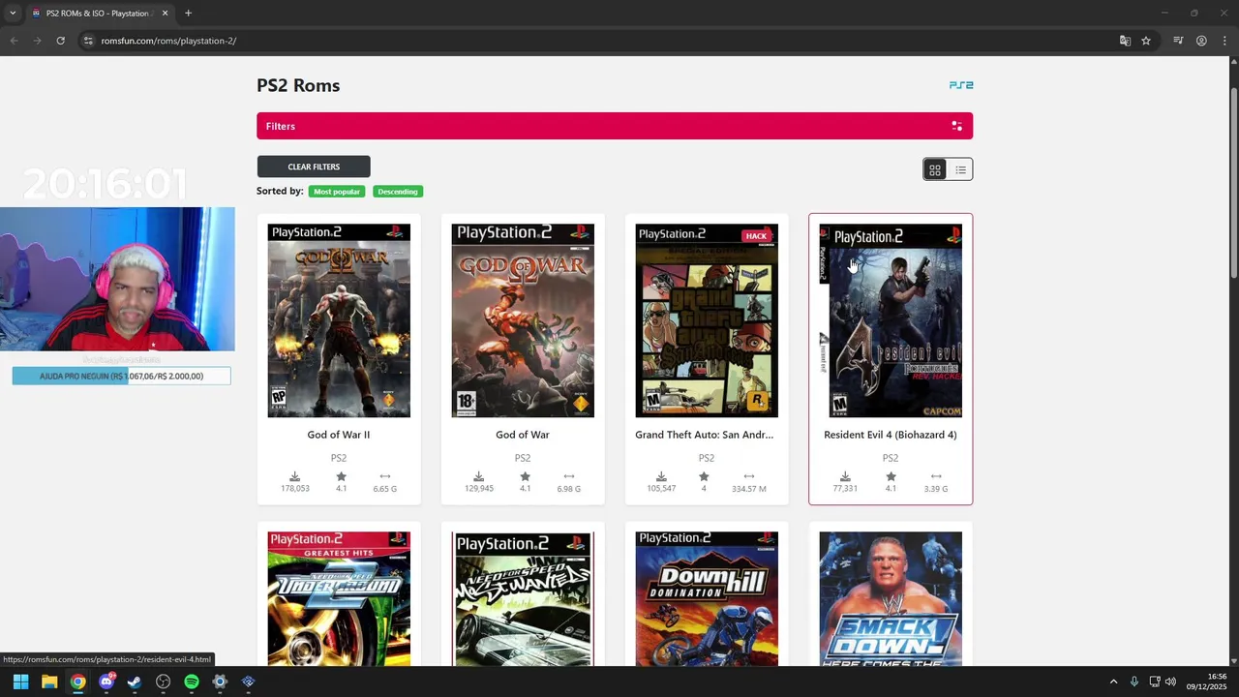Viewport: 1239px width, 697px height.
Task: Click the file size icon under God of War II
Action: [385, 476]
